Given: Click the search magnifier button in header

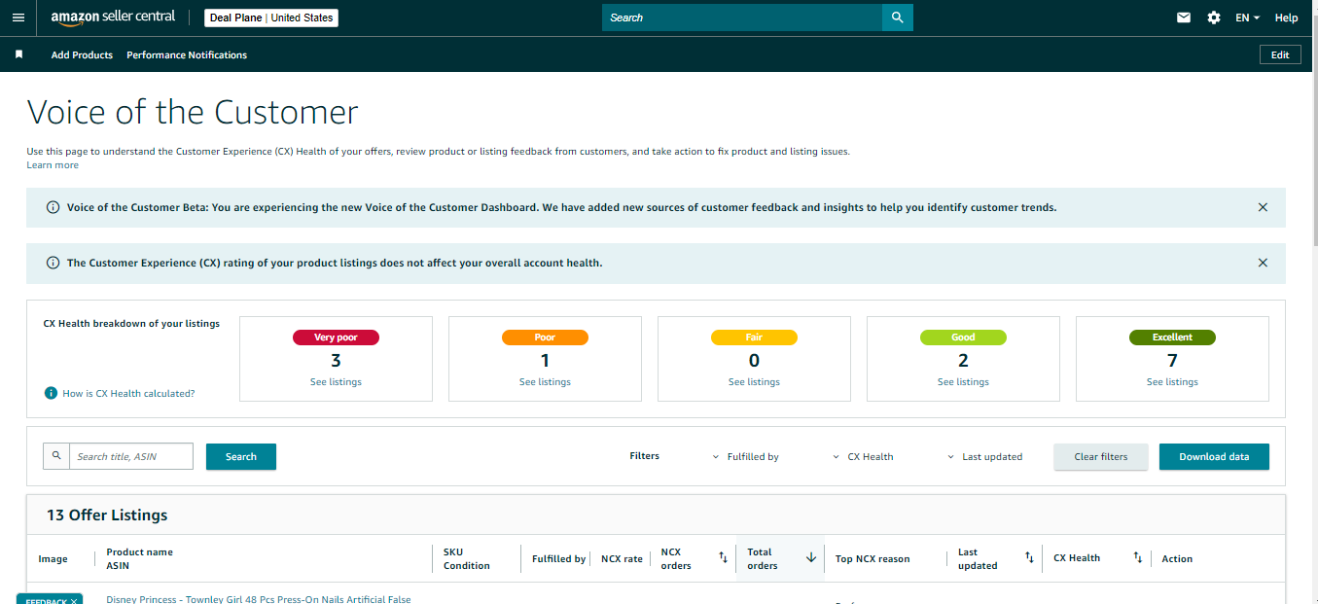Looking at the screenshot, I should [898, 18].
